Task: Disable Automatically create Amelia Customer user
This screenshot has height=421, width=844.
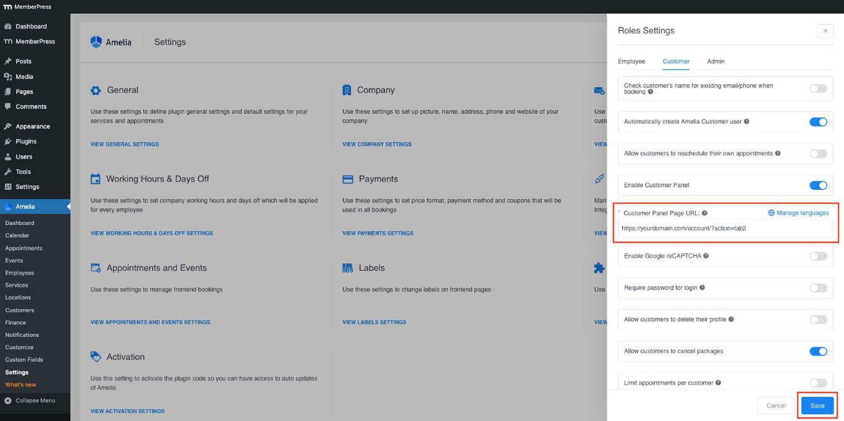Action: click(x=818, y=122)
